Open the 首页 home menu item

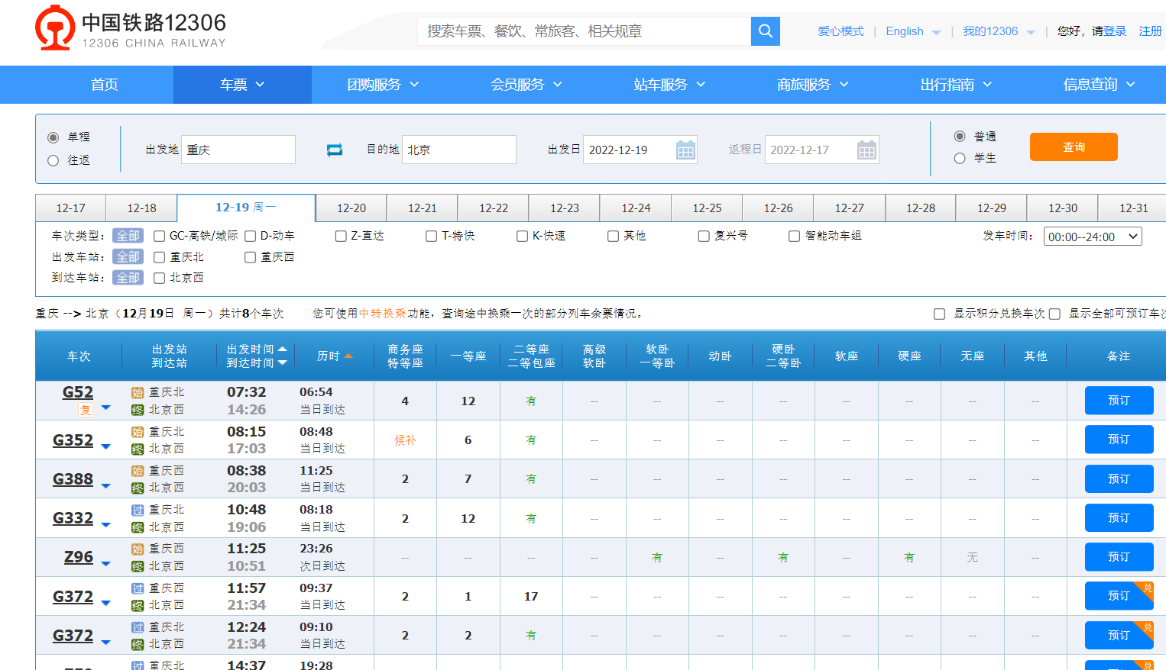(105, 85)
